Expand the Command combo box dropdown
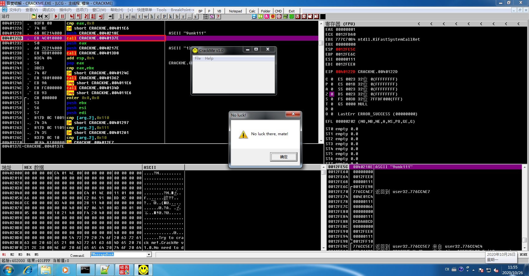 (x=149, y=255)
